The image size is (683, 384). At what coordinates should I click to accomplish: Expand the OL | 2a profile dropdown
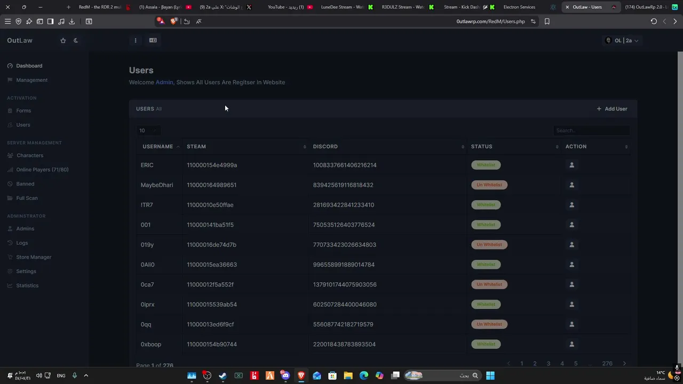[622, 41]
